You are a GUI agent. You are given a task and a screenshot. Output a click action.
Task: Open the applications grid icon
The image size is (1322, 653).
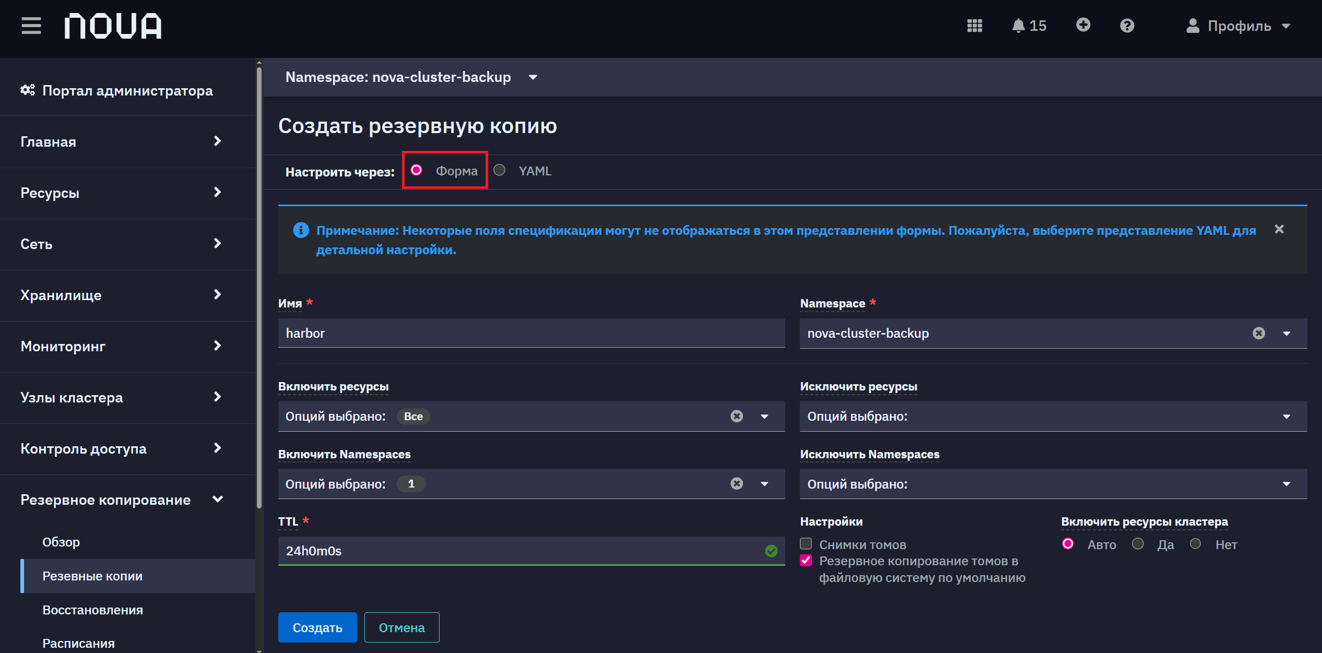(974, 26)
